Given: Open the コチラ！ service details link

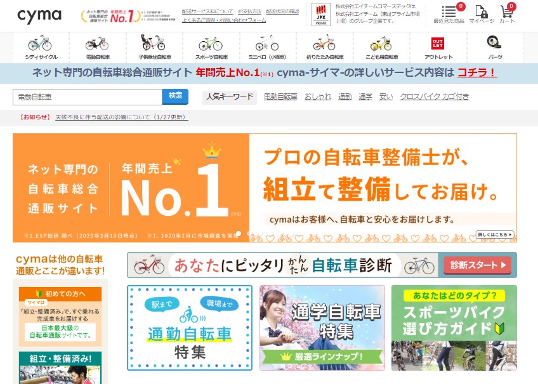Looking at the screenshot, I should 476,72.
